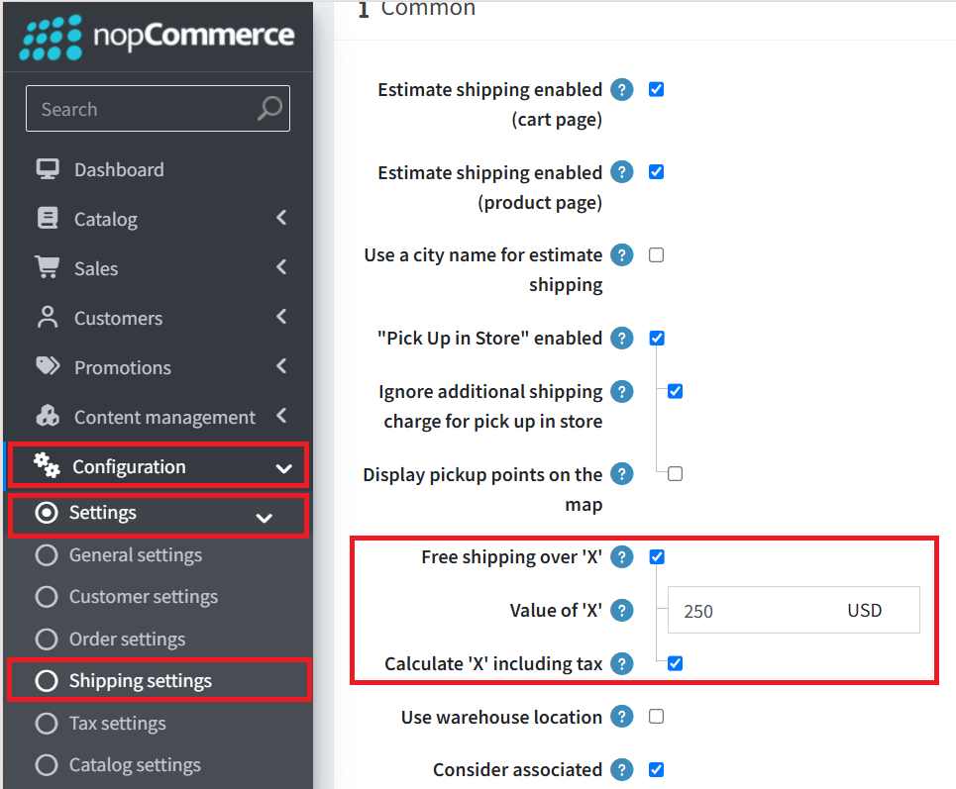The width and height of the screenshot is (956, 789).
Task: Click the Sales shopping cart icon
Action: (48, 267)
